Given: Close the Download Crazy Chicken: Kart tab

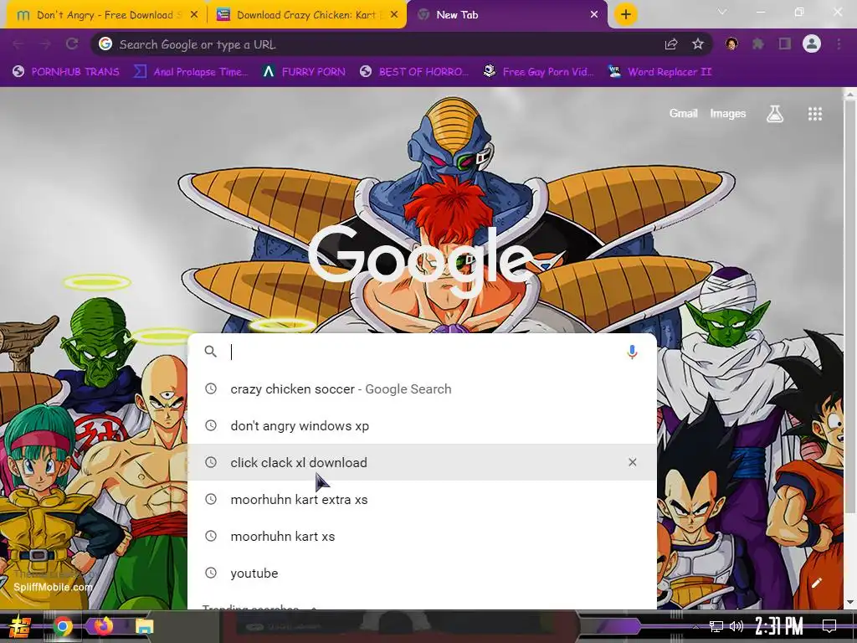Looking at the screenshot, I should click(x=395, y=15).
